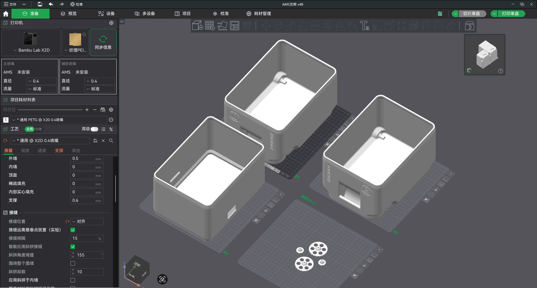537x288 pixels.
Task: Uncheck 智能应用斜拼接缝 checkbox
Action: click(x=73, y=247)
